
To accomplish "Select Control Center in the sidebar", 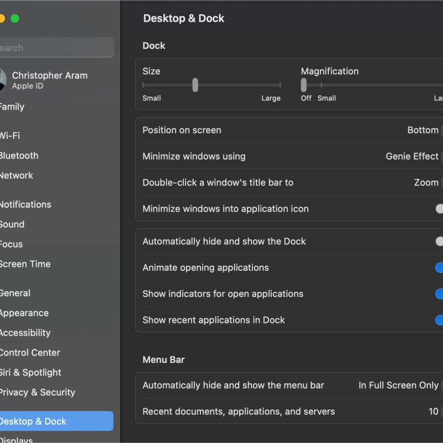I will tap(30, 353).
